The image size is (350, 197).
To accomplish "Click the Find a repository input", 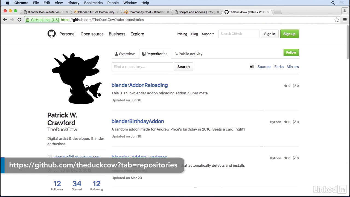I will point(142,67).
